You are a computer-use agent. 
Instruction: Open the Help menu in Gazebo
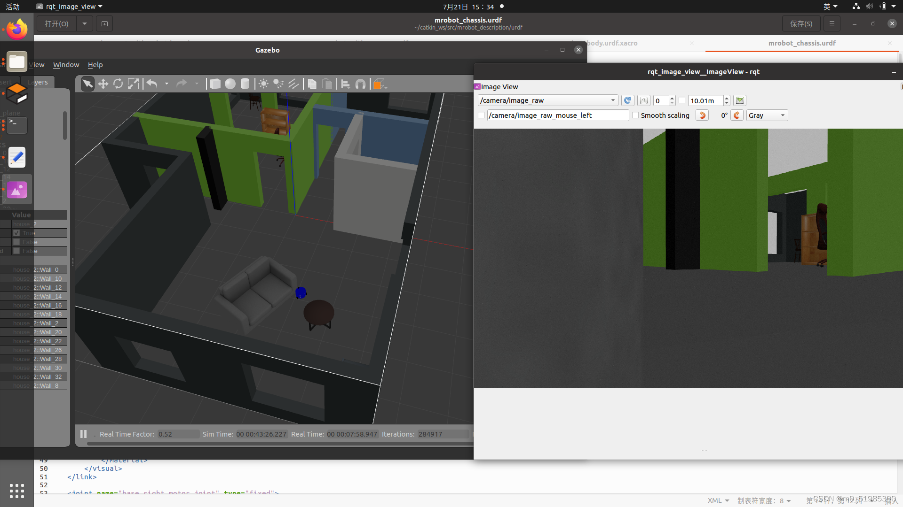(x=95, y=65)
